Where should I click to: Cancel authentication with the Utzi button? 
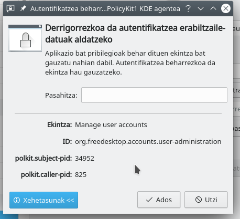point(206,200)
